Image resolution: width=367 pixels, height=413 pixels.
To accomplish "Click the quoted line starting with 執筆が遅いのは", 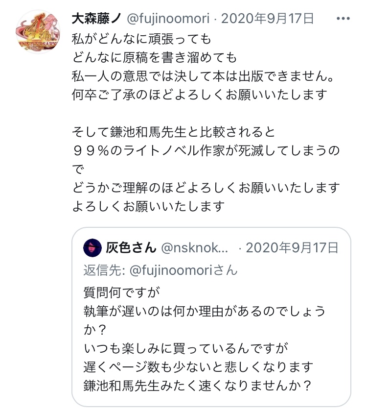I will pos(205,312).
